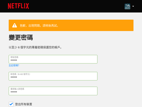Expand the profile dropdown arrow
This screenshot has height=107, width=142.
point(133,6)
